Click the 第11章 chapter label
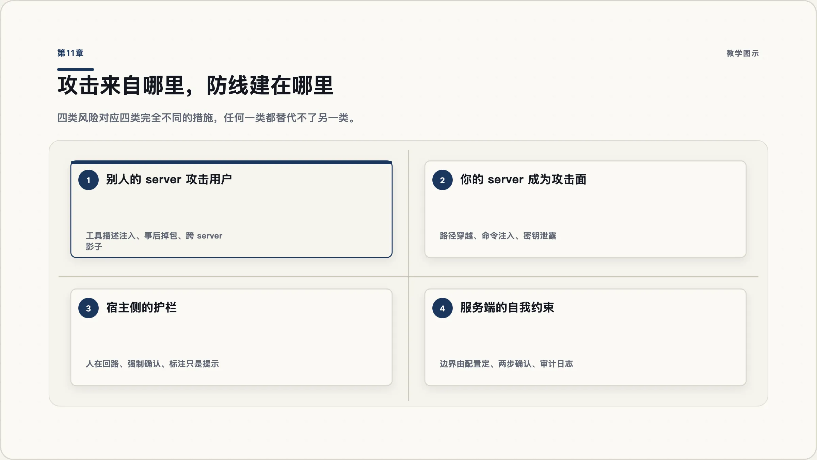The width and height of the screenshot is (817, 460). pos(70,53)
